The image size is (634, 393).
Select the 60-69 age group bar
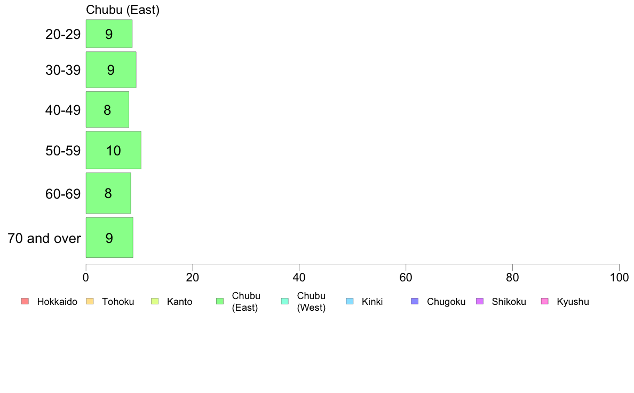pyautogui.click(x=108, y=193)
